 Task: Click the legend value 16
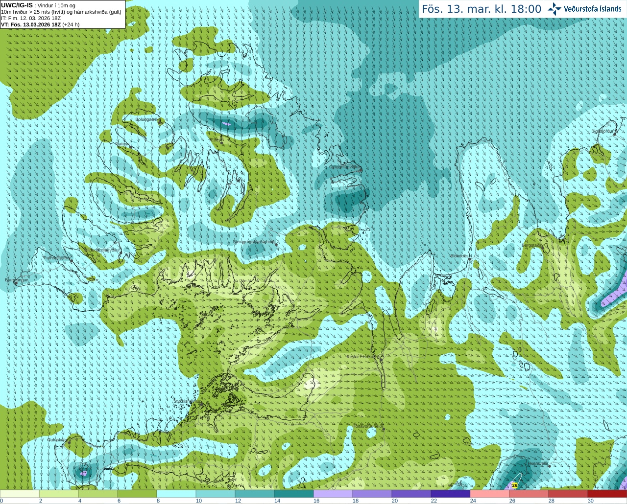click(x=316, y=501)
